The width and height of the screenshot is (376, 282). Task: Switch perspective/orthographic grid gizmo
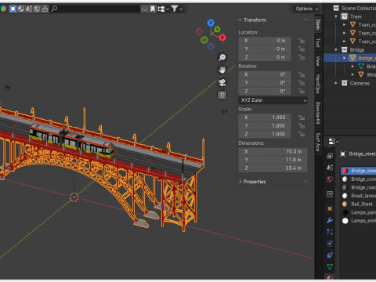click(x=222, y=95)
